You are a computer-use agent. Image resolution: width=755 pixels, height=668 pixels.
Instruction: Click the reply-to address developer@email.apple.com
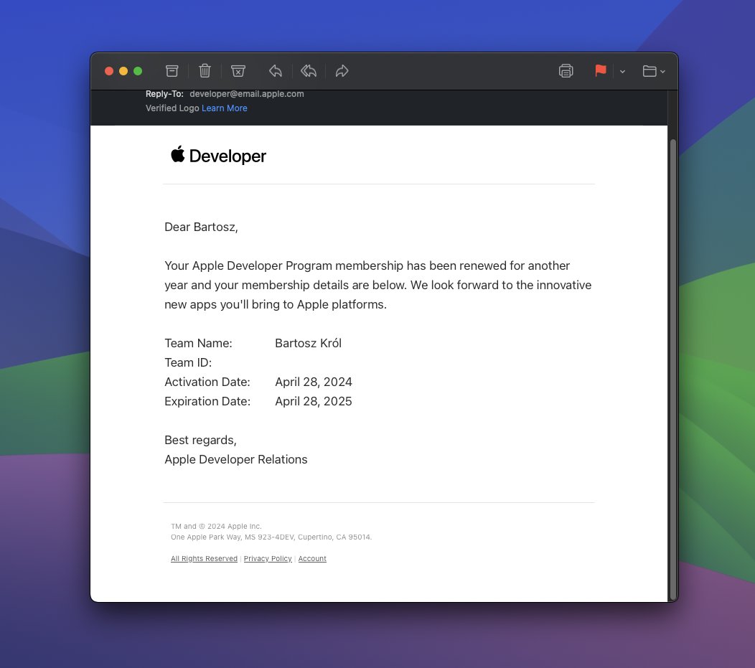pos(247,94)
